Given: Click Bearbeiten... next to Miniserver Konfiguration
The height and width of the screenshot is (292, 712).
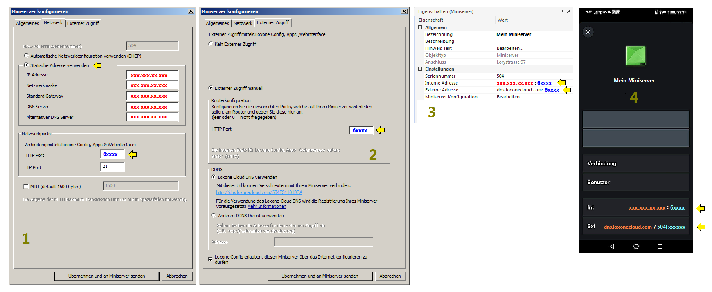Looking at the screenshot, I should tap(510, 97).
